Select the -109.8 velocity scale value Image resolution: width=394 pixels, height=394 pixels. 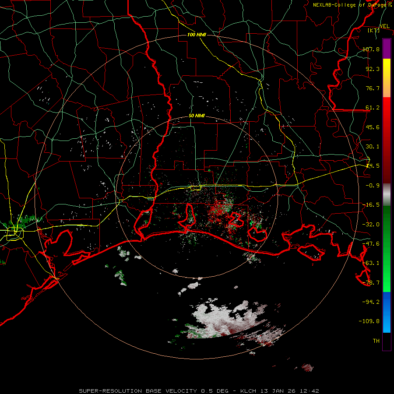pyautogui.click(x=369, y=321)
